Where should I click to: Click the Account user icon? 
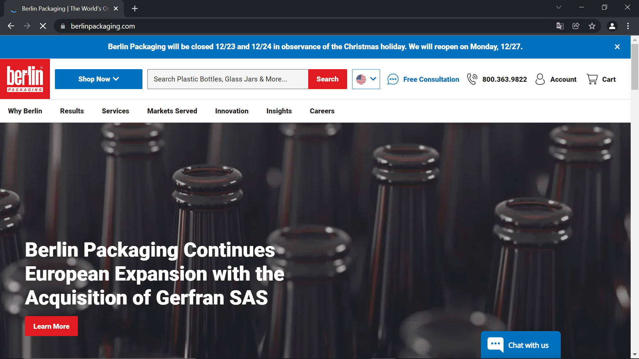coord(540,79)
